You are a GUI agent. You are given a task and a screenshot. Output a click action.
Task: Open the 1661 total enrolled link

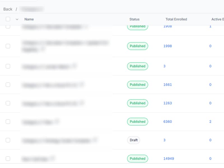167,85
